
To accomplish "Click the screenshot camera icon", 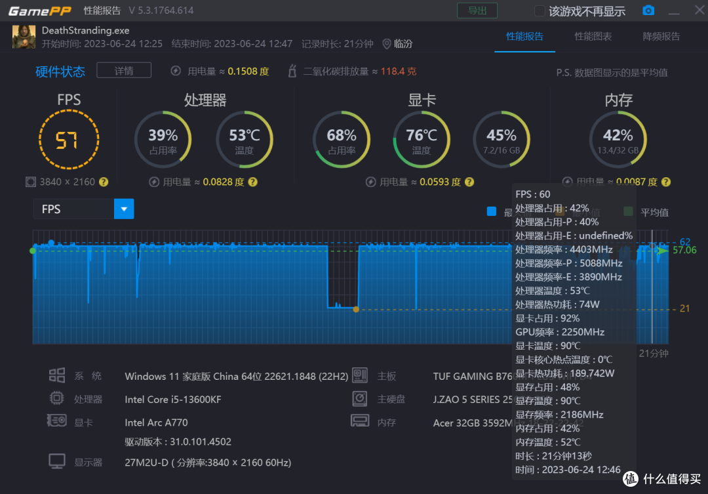I will point(648,10).
